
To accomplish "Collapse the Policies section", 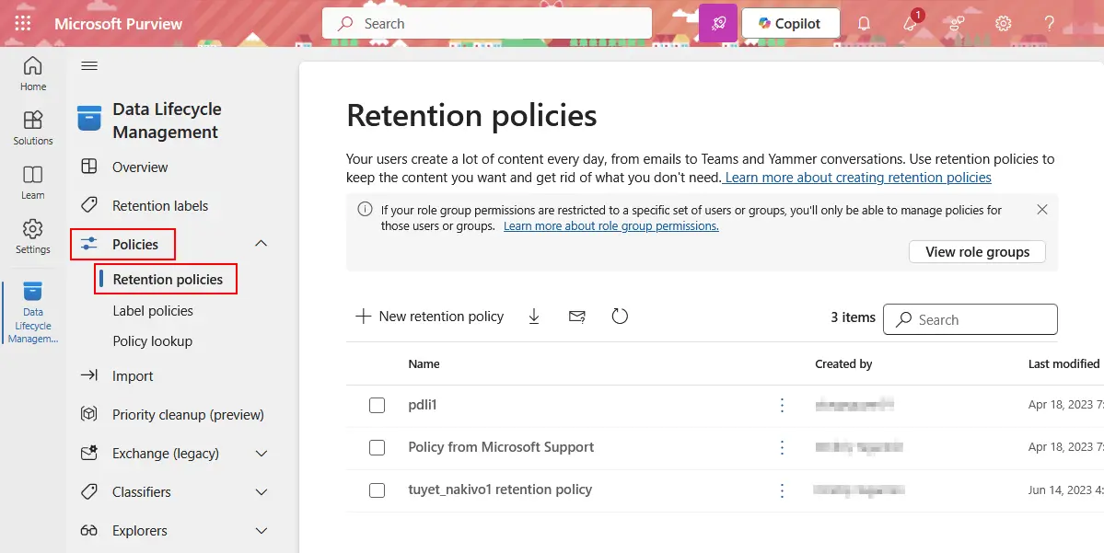I will (261, 243).
